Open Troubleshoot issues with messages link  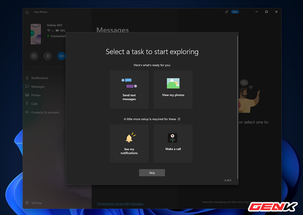pyautogui.click(x=120, y=204)
